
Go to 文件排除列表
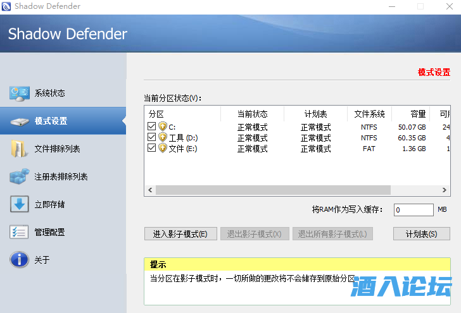point(63,149)
